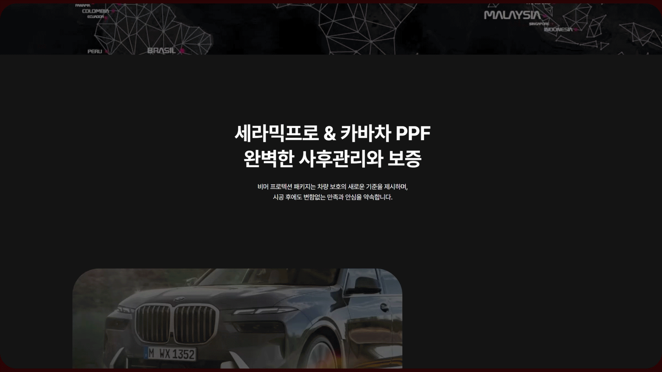662x372 pixels.
Task: Click the heading '세라믹프로 & 카바차 PPF'
Action: (x=332, y=133)
